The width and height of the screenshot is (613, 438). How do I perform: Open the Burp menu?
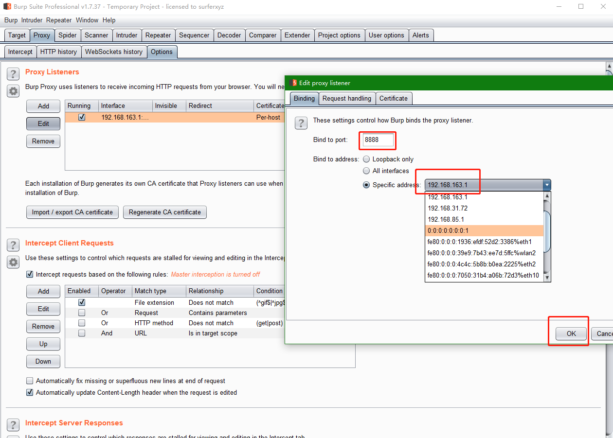click(11, 20)
